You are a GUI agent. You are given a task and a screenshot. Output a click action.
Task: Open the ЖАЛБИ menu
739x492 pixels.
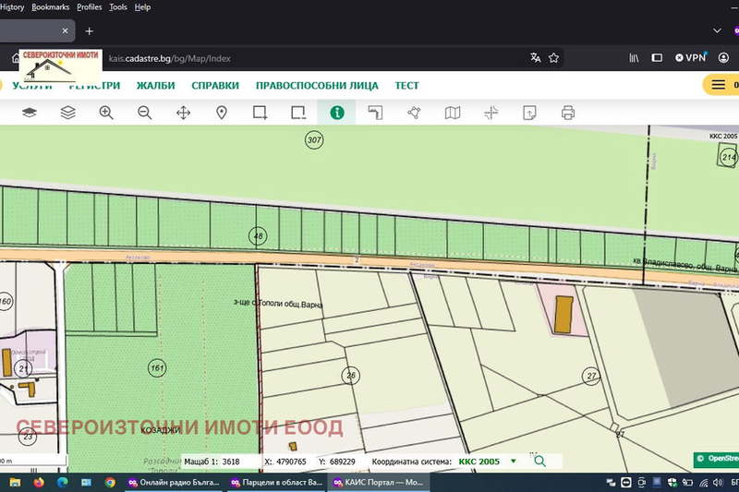155,85
